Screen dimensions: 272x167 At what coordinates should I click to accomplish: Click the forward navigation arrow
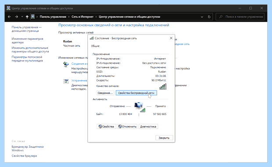pyautogui.click(x=17, y=17)
